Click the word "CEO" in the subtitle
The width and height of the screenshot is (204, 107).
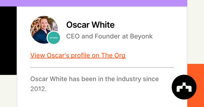[x=73, y=36]
